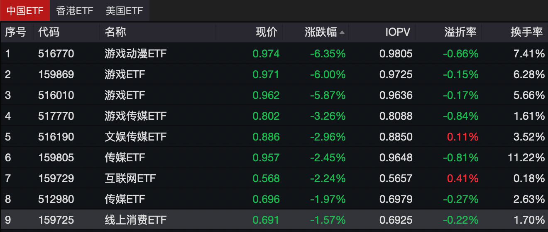Sort the table by IOPV column header
The width and height of the screenshot is (548, 232).
(397, 32)
